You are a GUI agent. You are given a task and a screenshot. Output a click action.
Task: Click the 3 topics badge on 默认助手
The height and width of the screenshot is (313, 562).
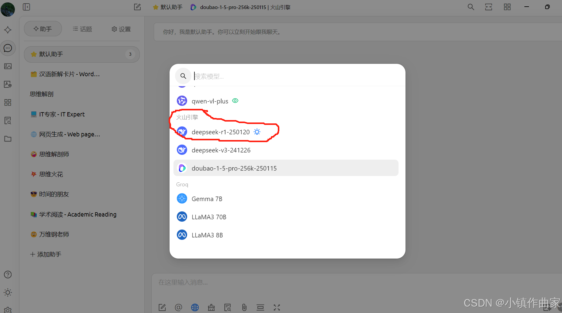130,54
